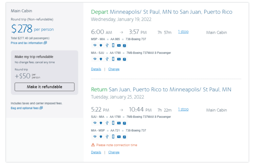Click Wi-Fi icon for MSP - MIA flight
The width and height of the screenshot is (258, 168).
click(x=95, y=45)
